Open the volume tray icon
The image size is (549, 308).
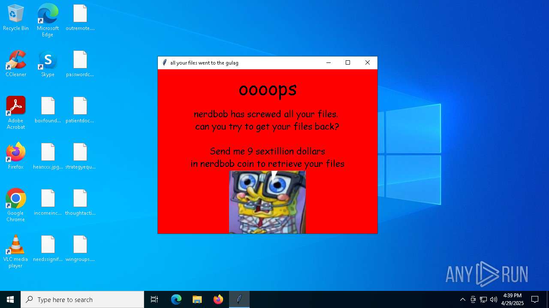[x=494, y=299]
